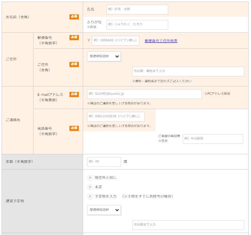Focus the ふりがな input field
This screenshot has width=251, height=235.
[137, 25]
